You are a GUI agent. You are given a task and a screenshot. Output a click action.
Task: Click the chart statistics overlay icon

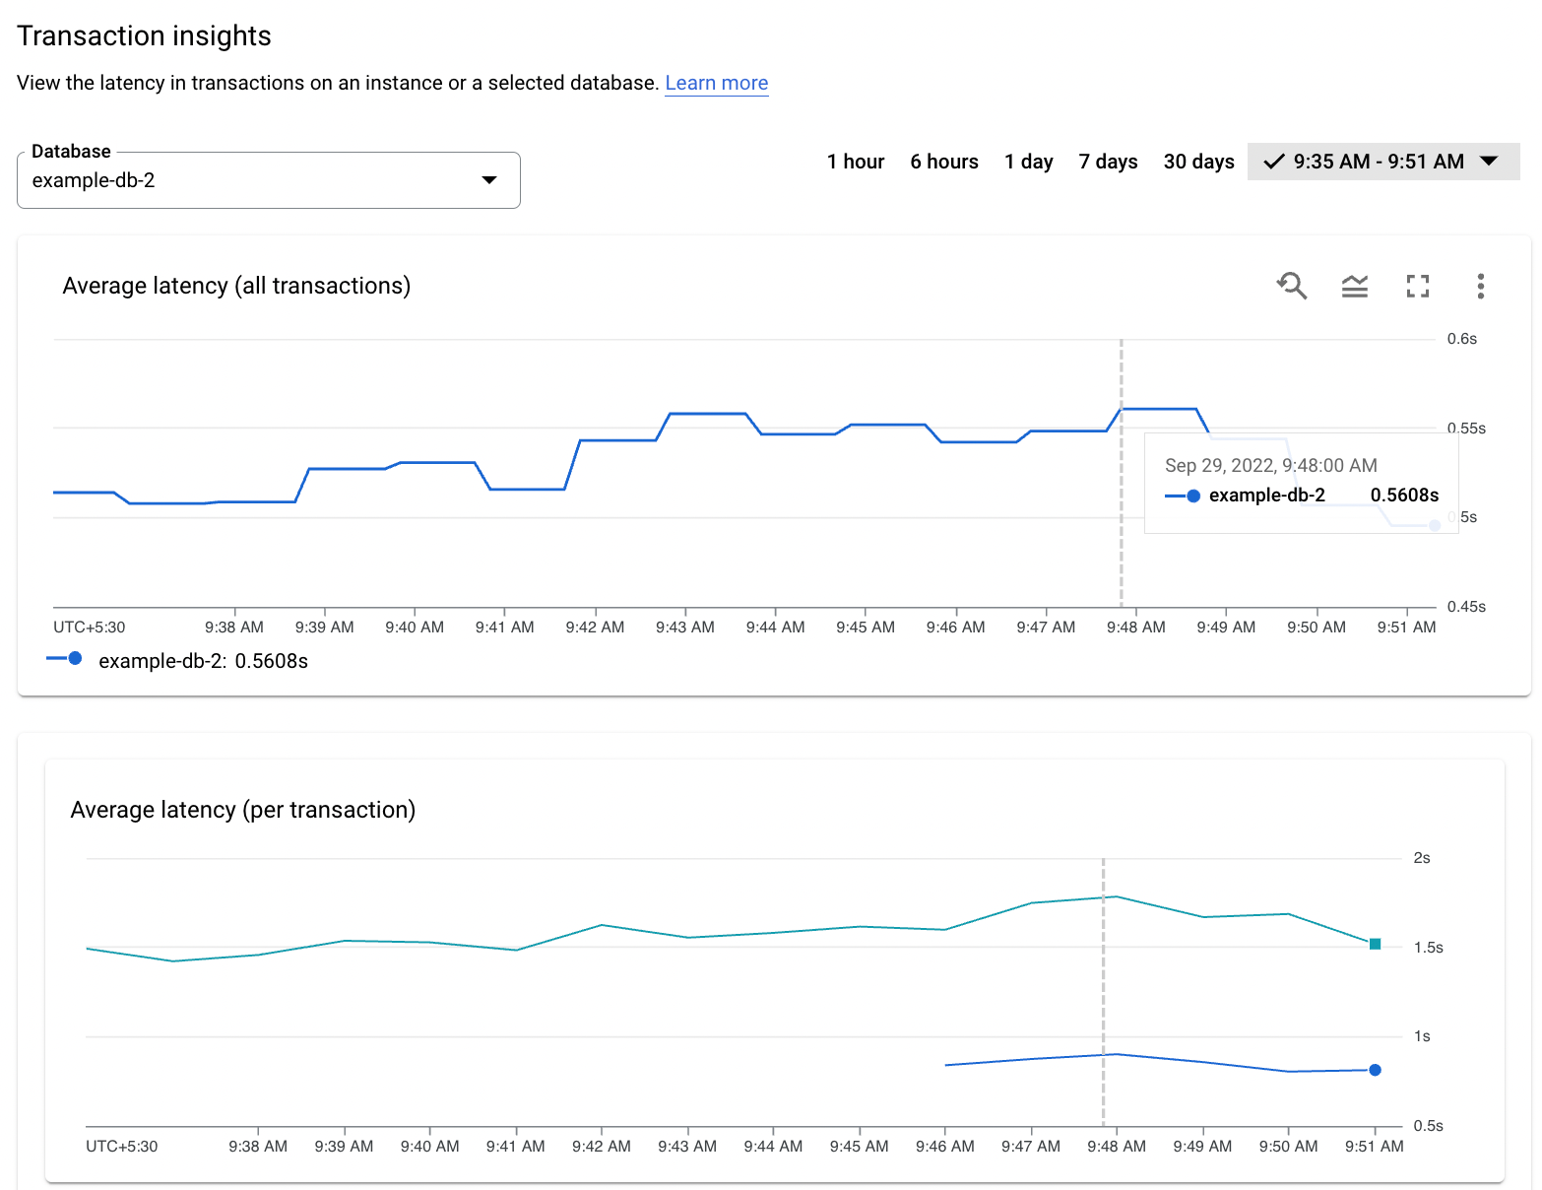tap(1355, 286)
